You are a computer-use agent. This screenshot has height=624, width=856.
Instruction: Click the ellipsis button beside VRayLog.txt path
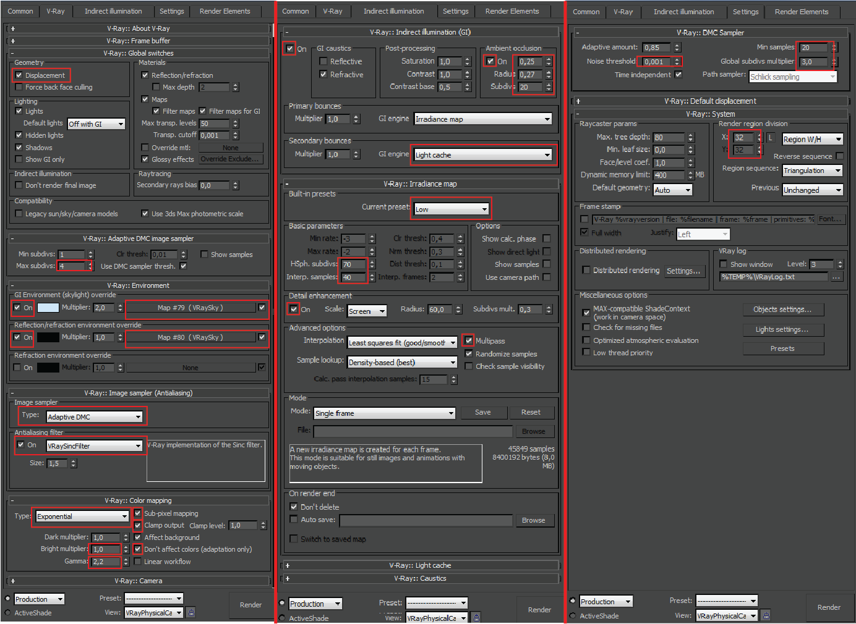point(836,277)
